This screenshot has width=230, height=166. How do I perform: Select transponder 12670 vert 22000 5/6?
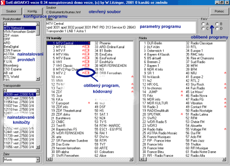pos(20,98)
